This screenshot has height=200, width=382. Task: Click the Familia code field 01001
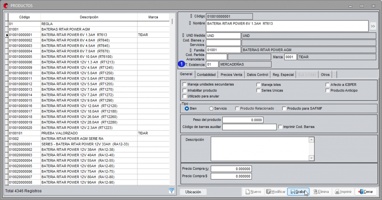(x=223, y=50)
